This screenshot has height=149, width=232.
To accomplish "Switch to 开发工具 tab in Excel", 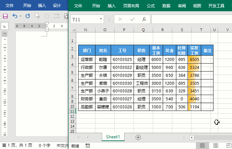I will tap(216, 6).
